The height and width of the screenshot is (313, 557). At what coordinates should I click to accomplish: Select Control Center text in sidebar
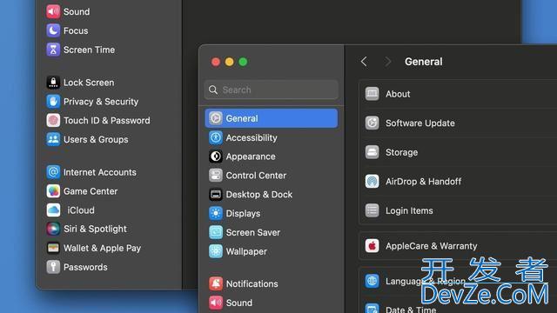point(256,176)
